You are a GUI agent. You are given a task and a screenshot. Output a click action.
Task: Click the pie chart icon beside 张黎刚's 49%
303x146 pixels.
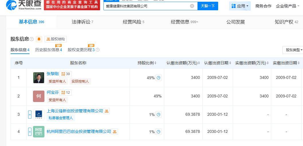click(x=159, y=78)
